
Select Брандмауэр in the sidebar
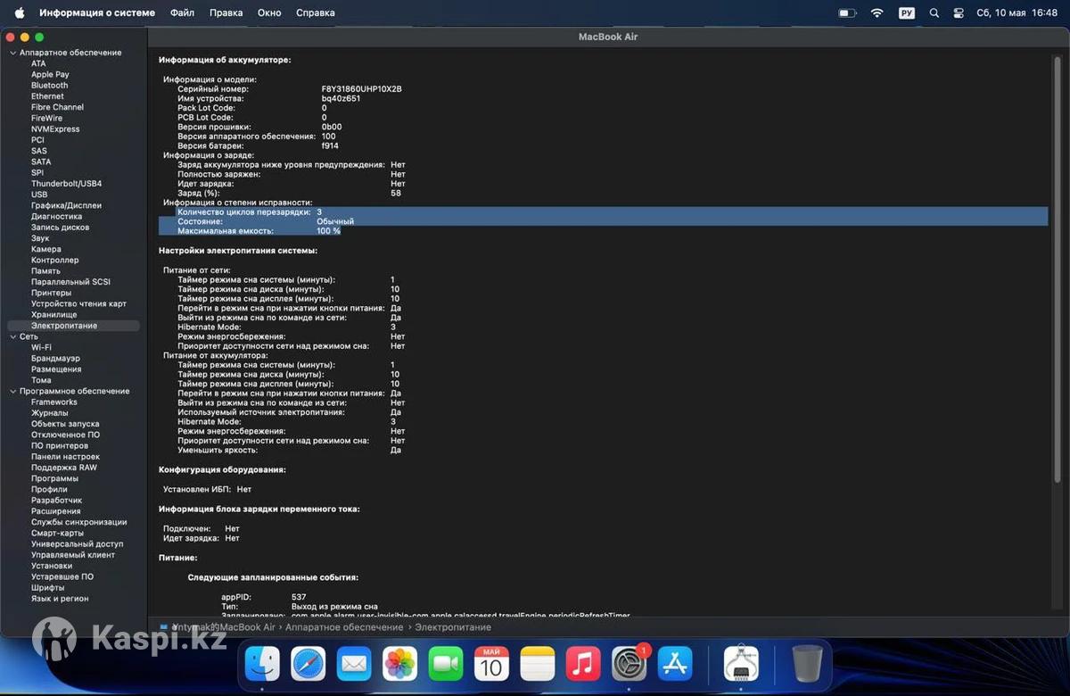pos(55,359)
